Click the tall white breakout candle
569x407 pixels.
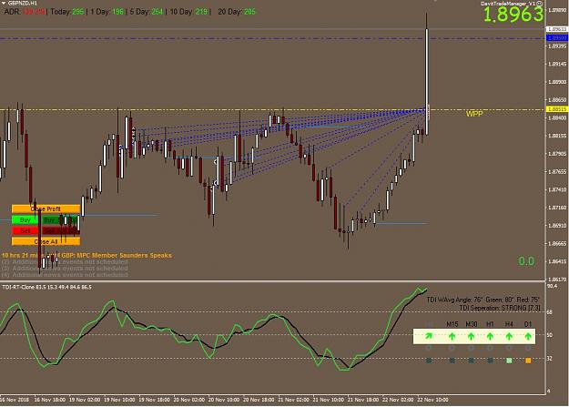pyautogui.click(x=427, y=82)
